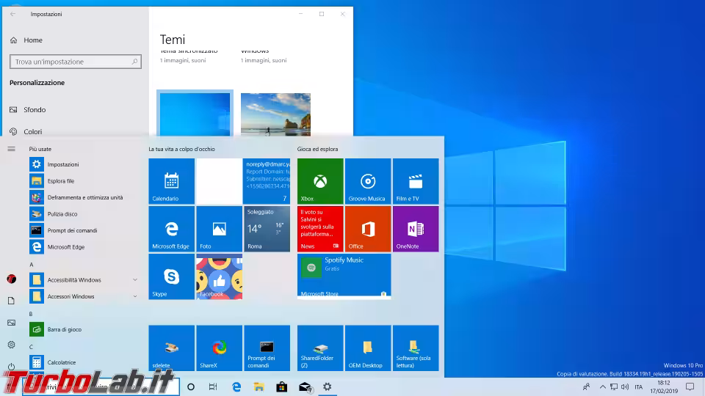Open Documents icon in Start sidebar
This screenshot has height=396, width=705.
11,301
